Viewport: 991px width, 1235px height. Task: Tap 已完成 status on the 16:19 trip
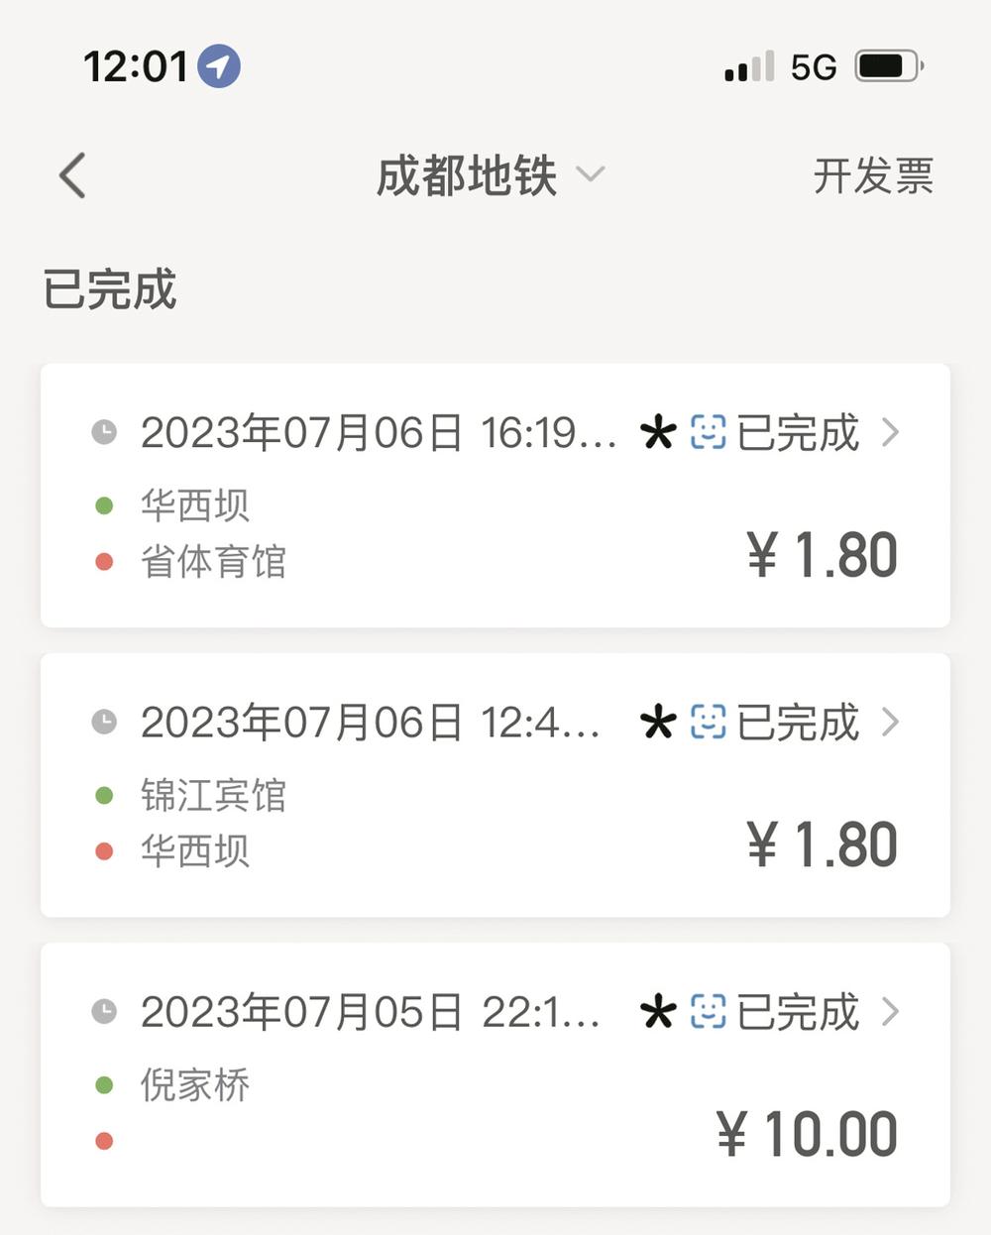(798, 433)
